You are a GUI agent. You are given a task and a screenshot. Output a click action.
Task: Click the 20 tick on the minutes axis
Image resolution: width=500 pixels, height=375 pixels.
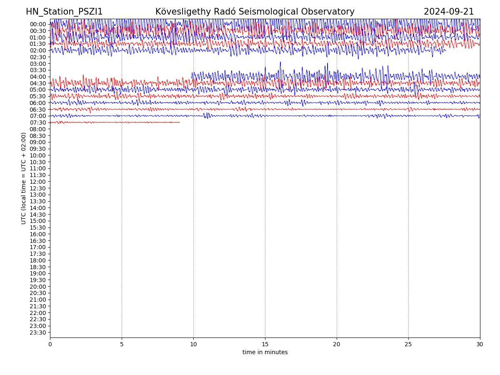337,345
